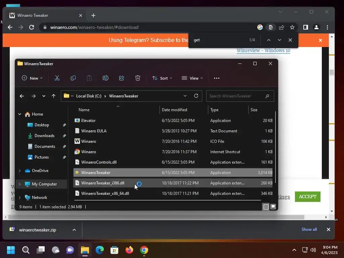
Task: Go back in Chrome browser
Action: click(10, 27)
